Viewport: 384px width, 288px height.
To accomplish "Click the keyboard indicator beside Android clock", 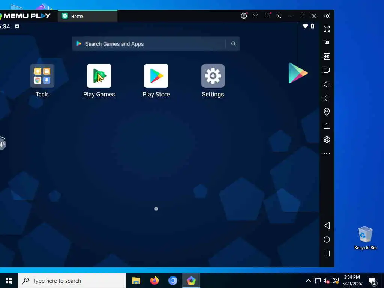I will tap(17, 27).
